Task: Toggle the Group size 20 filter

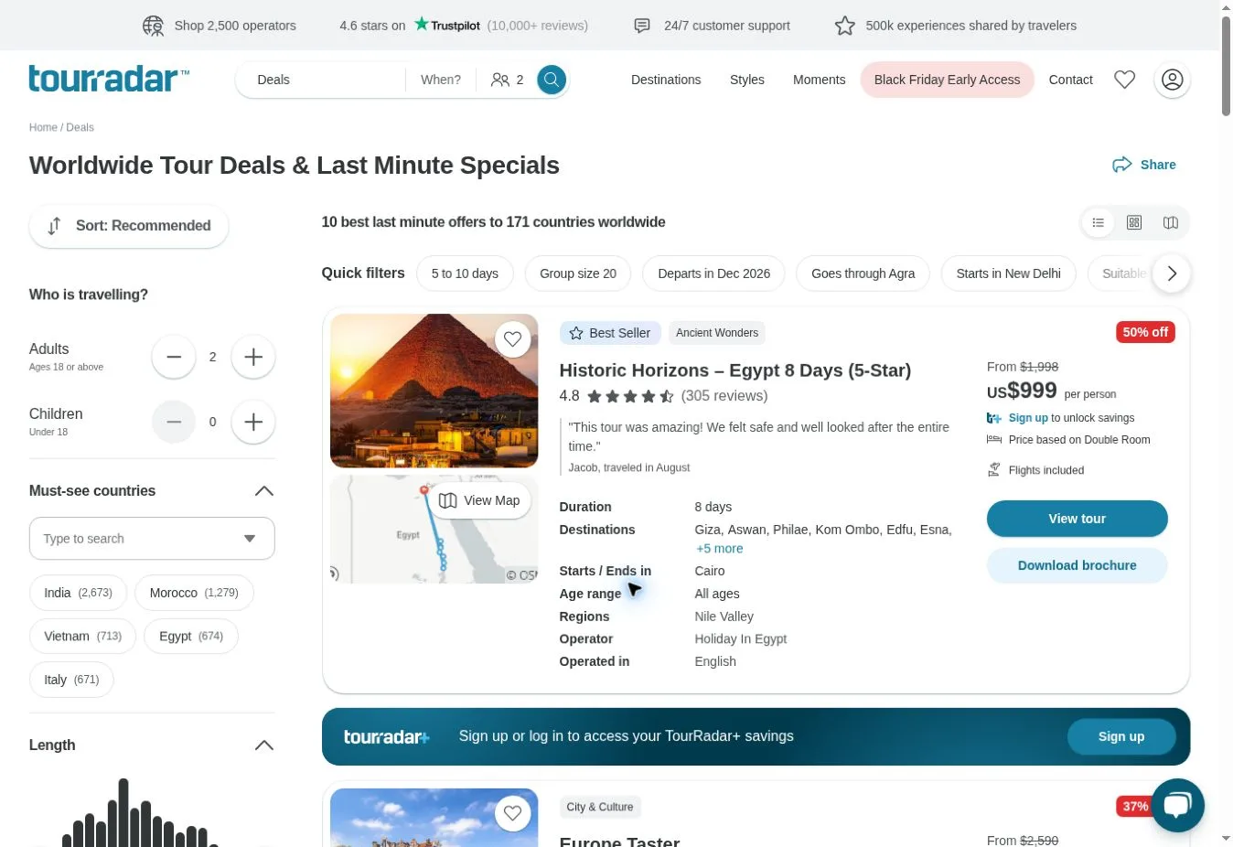Action: pos(578,273)
